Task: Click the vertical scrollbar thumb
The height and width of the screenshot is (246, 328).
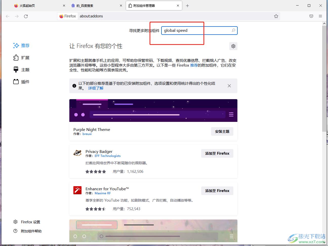Action: 324,78
